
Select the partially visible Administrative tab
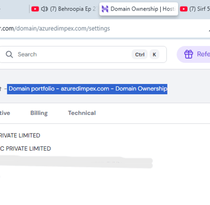point(5,113)
